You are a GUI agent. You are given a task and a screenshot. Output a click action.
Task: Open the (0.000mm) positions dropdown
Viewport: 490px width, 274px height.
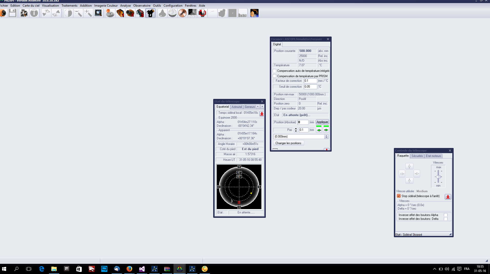[326, 137]
